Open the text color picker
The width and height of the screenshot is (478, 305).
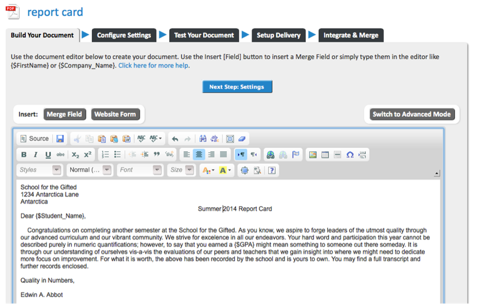(207, 170)
